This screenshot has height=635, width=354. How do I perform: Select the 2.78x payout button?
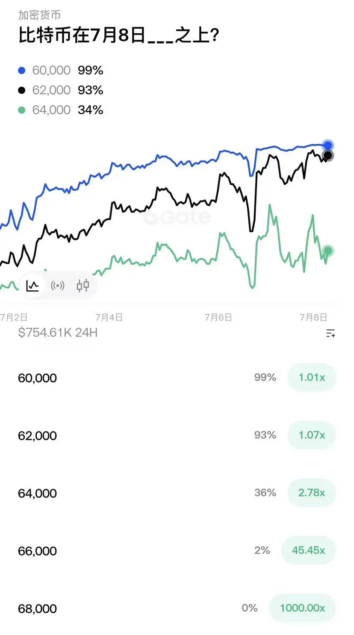point(312,493)
